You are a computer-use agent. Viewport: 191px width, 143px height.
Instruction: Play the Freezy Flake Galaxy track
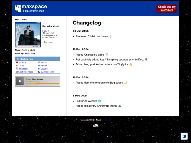pos(20,81)
